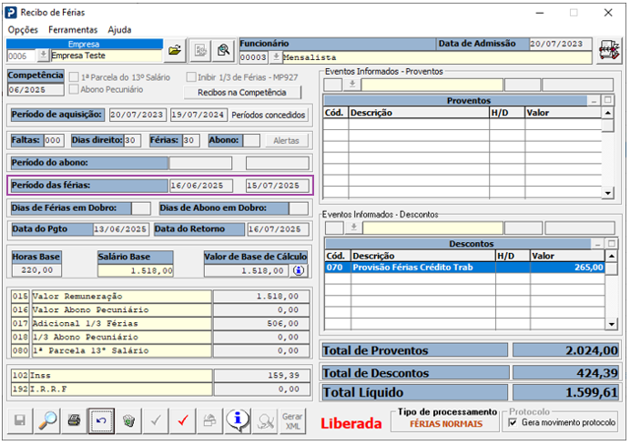Open the Ferramentas menu
This screenshot has height=445, width=630.
pyautogui.click(x=73, y=30)
